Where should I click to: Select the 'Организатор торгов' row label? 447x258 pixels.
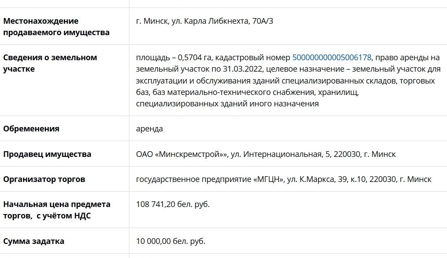(44, 179)
